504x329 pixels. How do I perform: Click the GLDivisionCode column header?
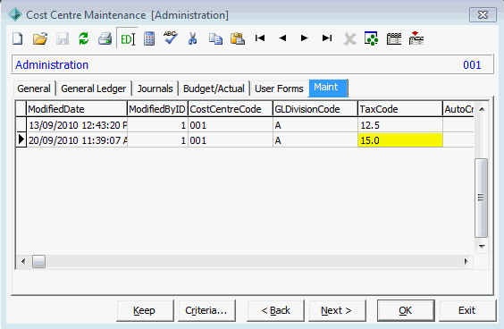tap(315, 109)
